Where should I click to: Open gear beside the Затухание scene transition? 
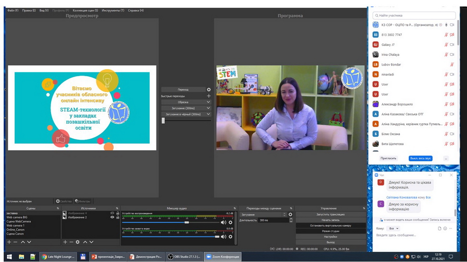[x=290, y=215]
